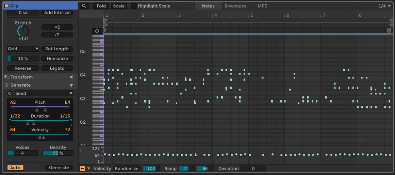Open the Grid dropdown menu

coord(23,49)
